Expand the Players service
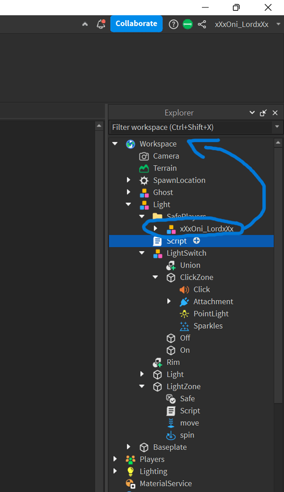Viewport: 284px width, 492px height. [x=115, y=459]
